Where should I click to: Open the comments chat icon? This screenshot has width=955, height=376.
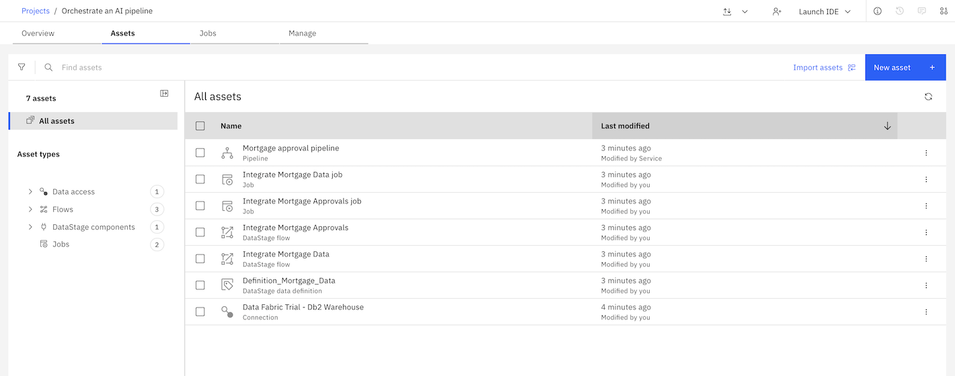[922, 11]
